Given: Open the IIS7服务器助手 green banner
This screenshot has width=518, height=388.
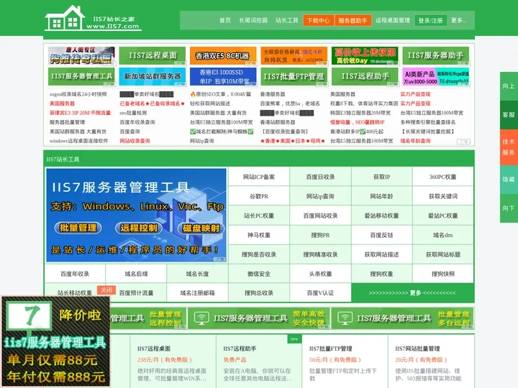Looking at the screenshot, I should click(x=436, y=55).
